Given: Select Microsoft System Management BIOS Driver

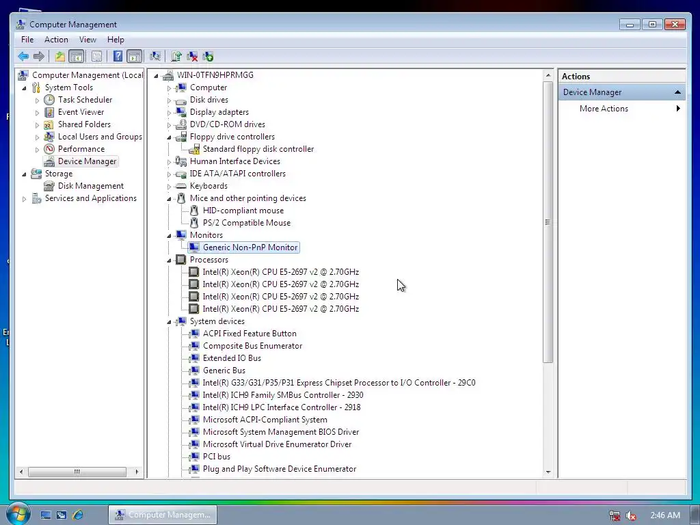Looking at the screenshot, I should [x=281, y=432].
